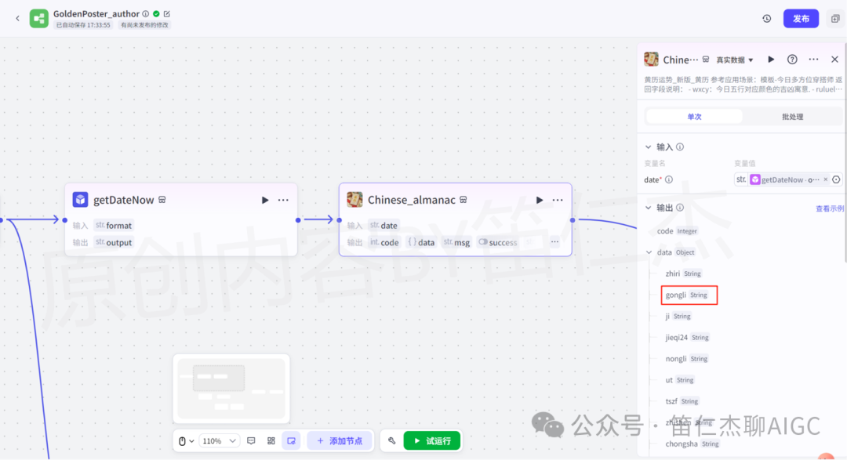This screenshot has height=460, width=847.
Task: Open help question mark icon in side panel
Action: pos(792,60)
